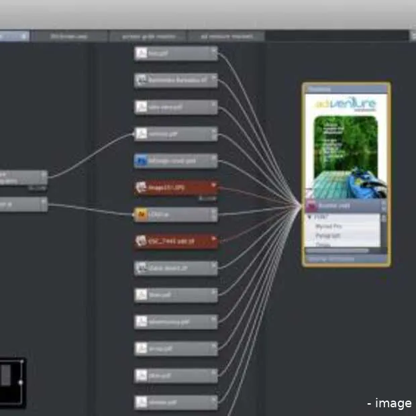Switch to the tab above the file node column

(x=148, y=36)
